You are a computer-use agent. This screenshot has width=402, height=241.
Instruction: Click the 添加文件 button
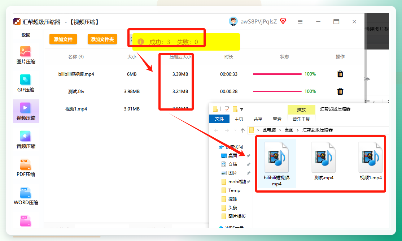(63, 39)
